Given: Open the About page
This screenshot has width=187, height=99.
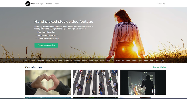Looking at the screenshot, I should tap(57, 4).
